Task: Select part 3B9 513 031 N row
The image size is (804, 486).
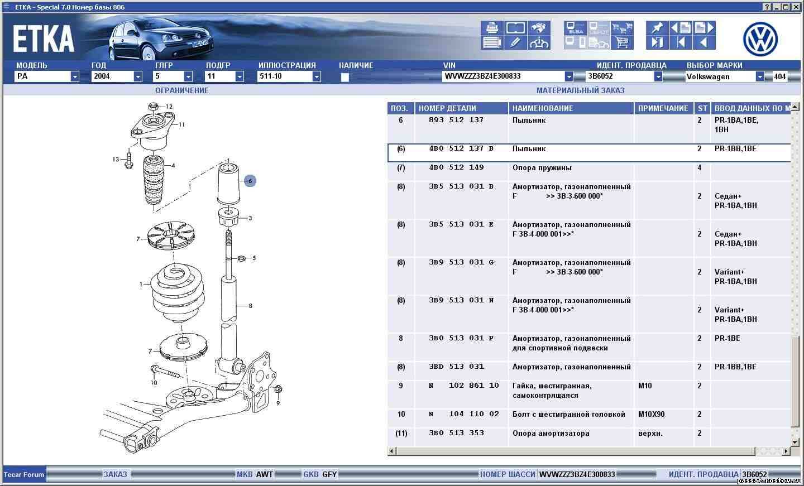Action: [x=589, y=314]
